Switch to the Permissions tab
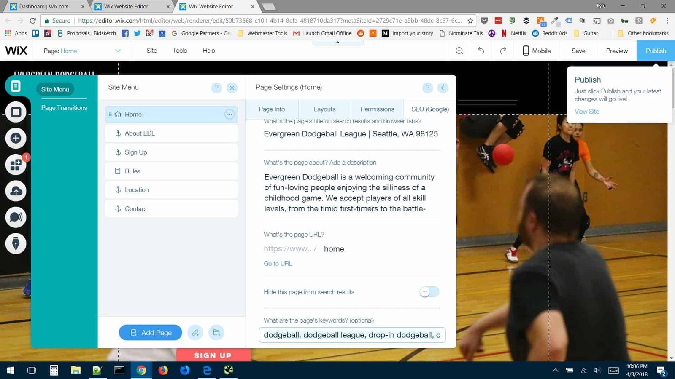This screenshot has height=379, width=675. click(x=377, y=109)
